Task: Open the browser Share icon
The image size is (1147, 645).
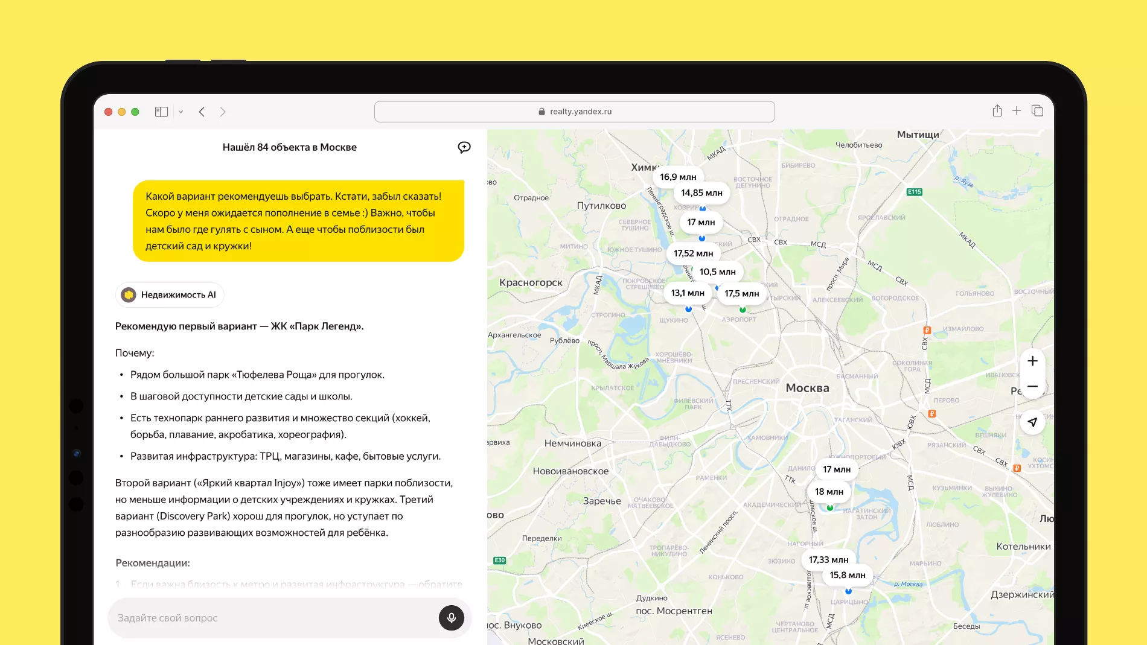Action: (997, 111)
